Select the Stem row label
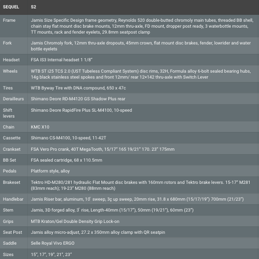The width and height of the screenshot is (259, 259). click(8, 210)
